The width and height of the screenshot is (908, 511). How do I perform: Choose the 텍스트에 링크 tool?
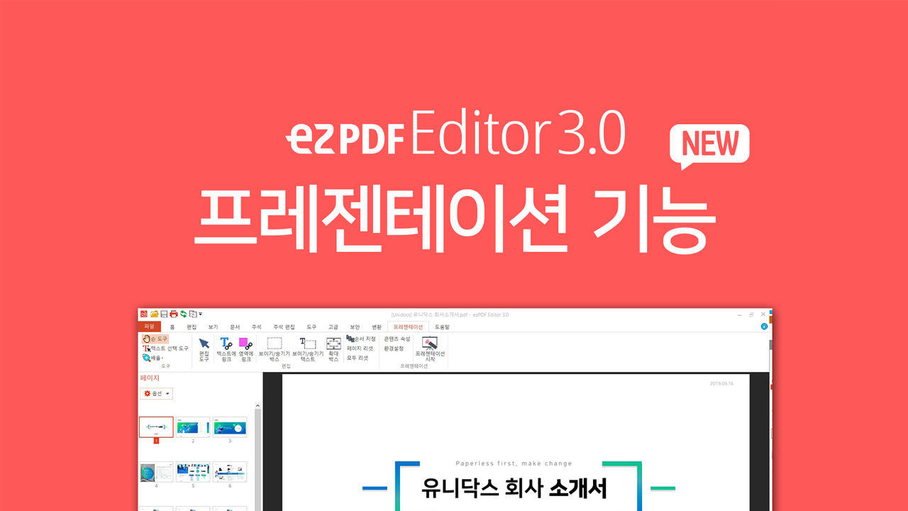226,349
